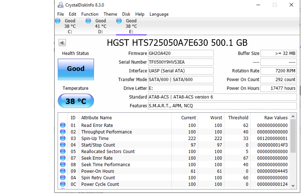This screenshot has height=196, width=302.
Task: Open the File menu
Action: [x=61, y=14]
